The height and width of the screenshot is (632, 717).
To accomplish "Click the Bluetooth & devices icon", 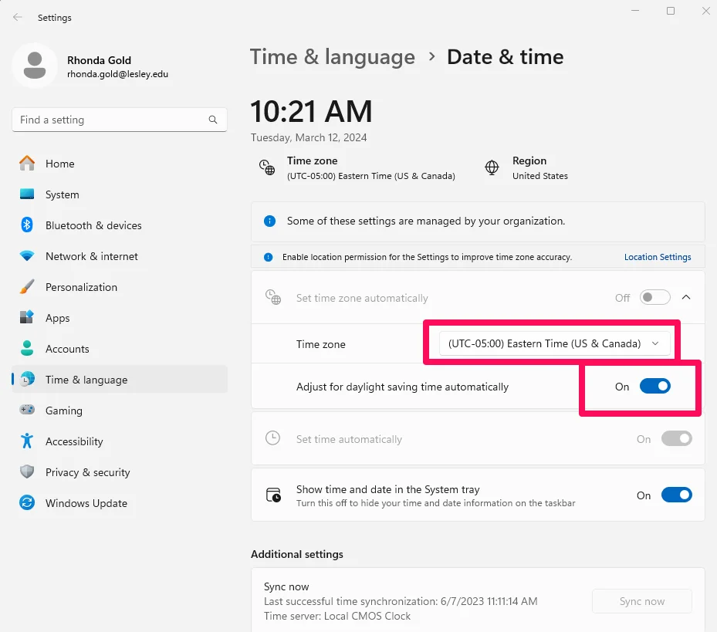I will tap(27, 225).
